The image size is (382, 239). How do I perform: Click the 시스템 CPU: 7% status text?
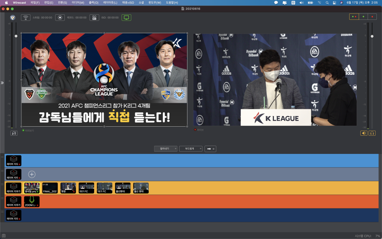coord(367,236)
